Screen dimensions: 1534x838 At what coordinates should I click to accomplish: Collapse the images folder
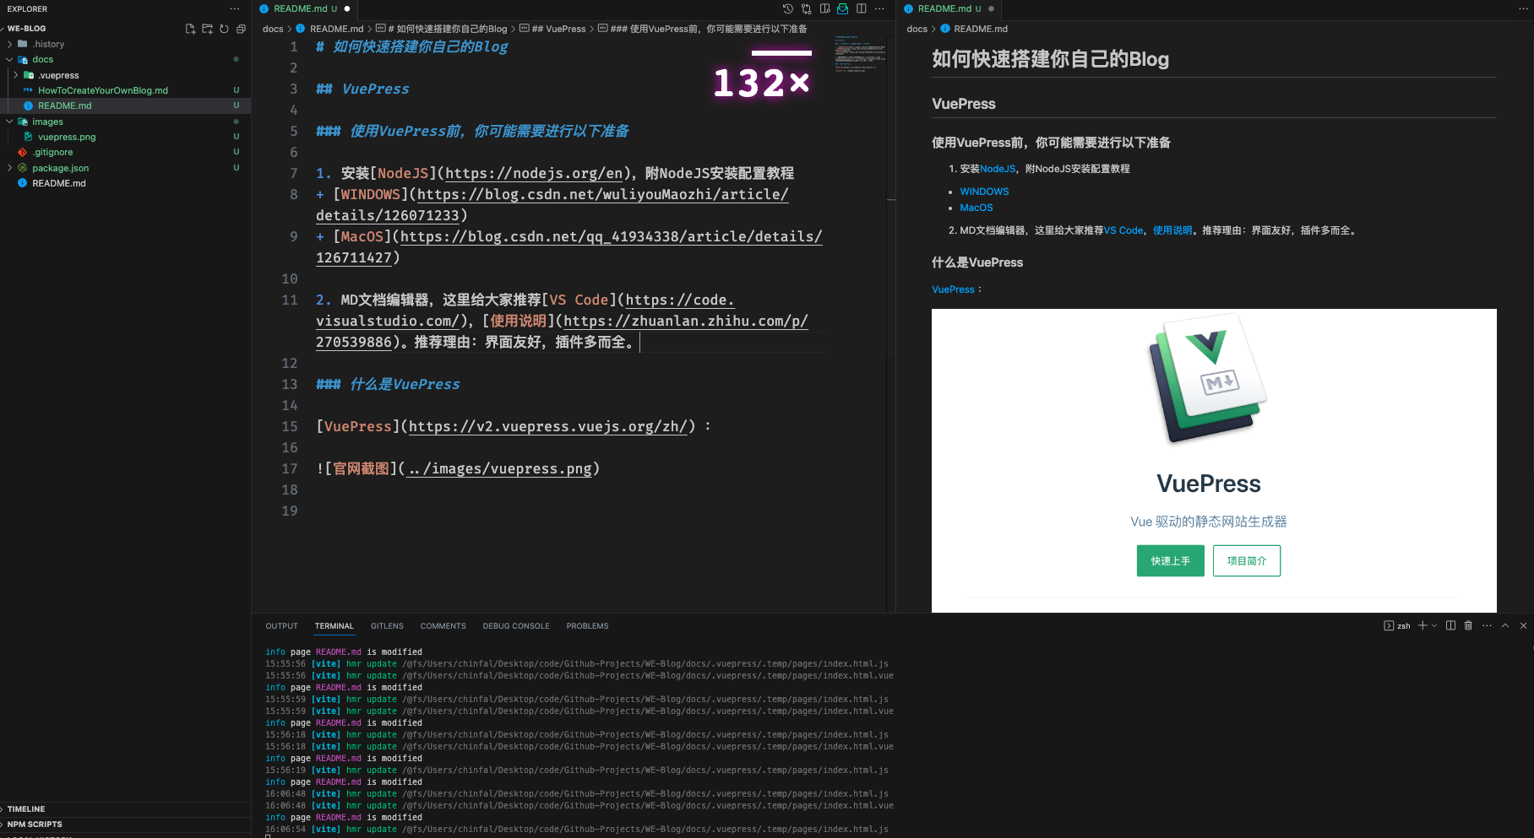tap(10, 122)
